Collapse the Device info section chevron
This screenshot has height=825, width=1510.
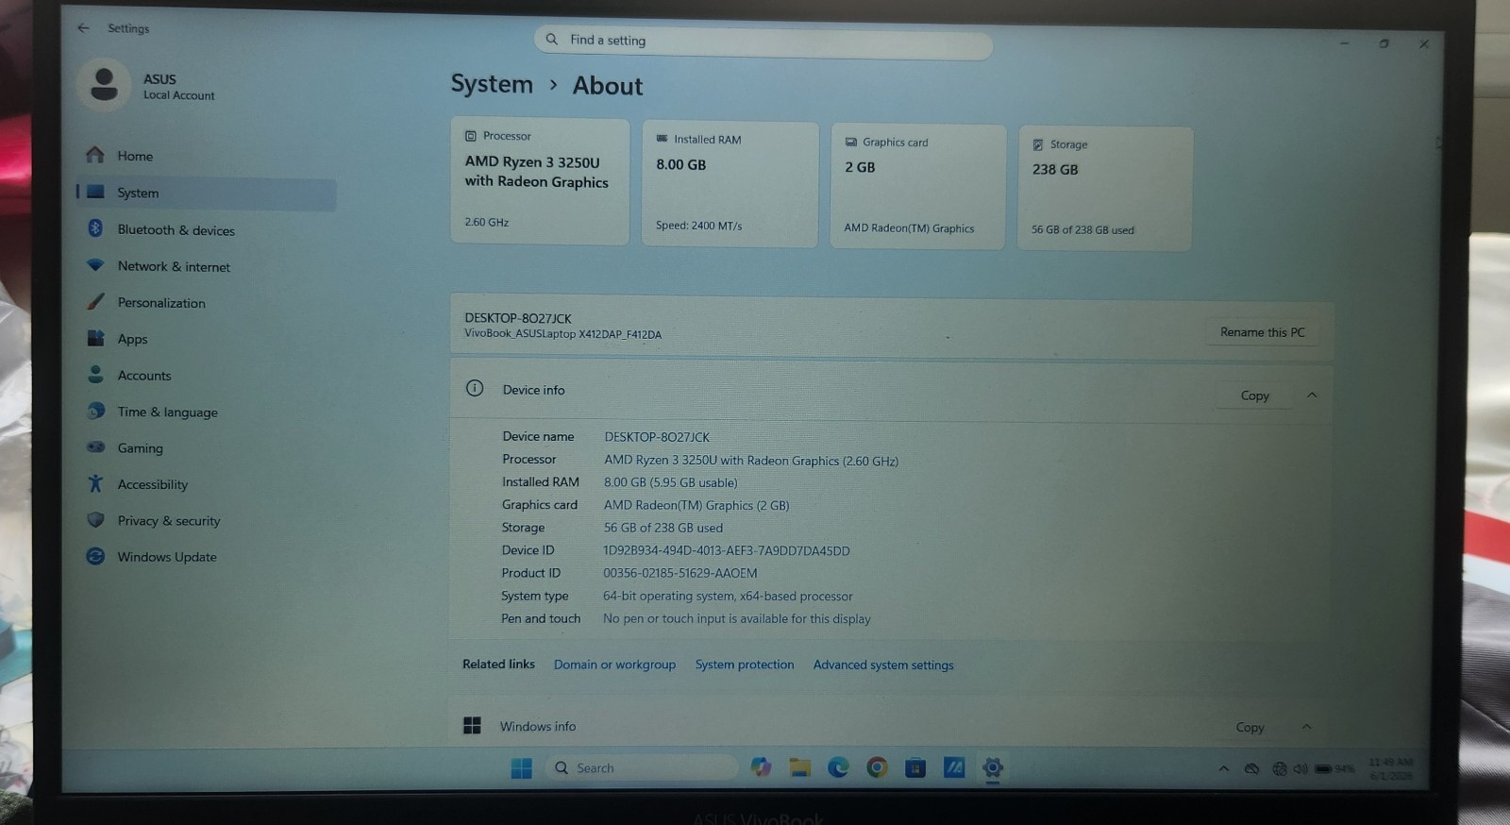point(1312,396)
